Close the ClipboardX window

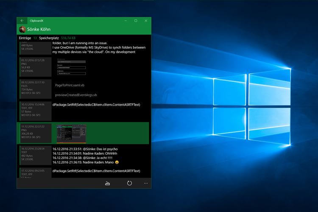(146, 21)
